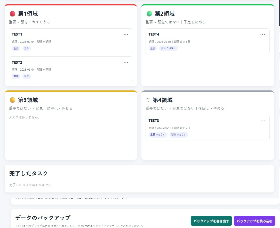Viewport: 280px width, 228px height.
Task: Click the 緊急 tag on TEST2
Action: pyautogui.click(x=27, y=76)
